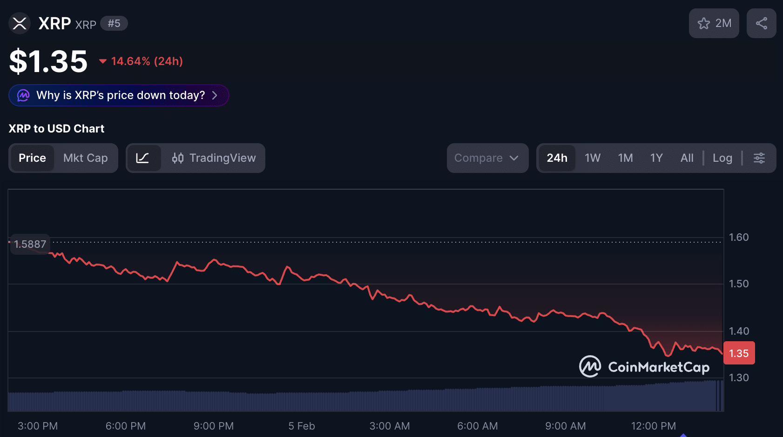Image resolution: width=783 pixels, height=437 pixels.
Task: Expand the price-down banner chevron
Action: [215, 95]
